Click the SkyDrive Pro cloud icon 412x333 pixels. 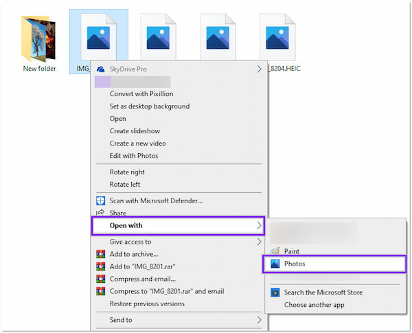point(101,69)
